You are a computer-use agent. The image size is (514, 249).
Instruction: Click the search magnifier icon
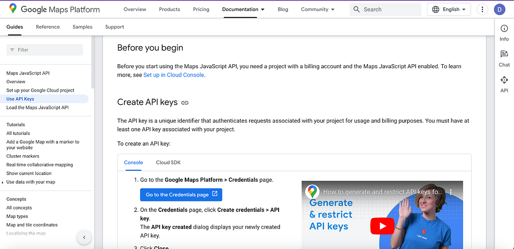point(357,10)
